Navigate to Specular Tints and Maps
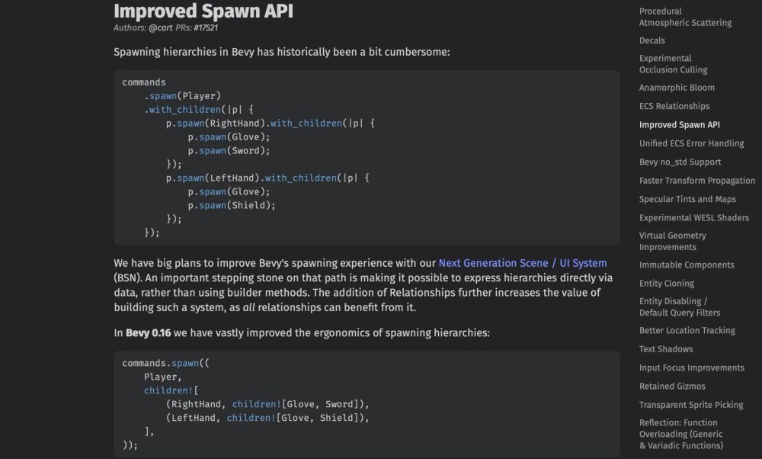Image resolution: width=762 pixels, height=459 pixels. pyautogui.click(x=687, y=199)
